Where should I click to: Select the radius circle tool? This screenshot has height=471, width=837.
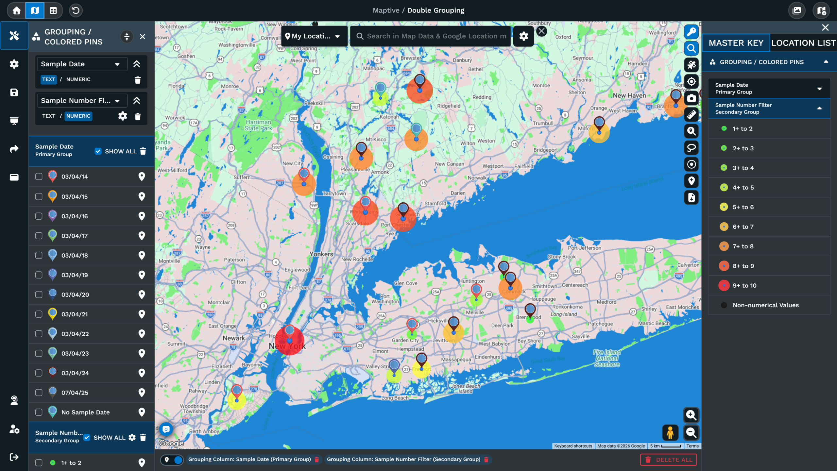691,164
